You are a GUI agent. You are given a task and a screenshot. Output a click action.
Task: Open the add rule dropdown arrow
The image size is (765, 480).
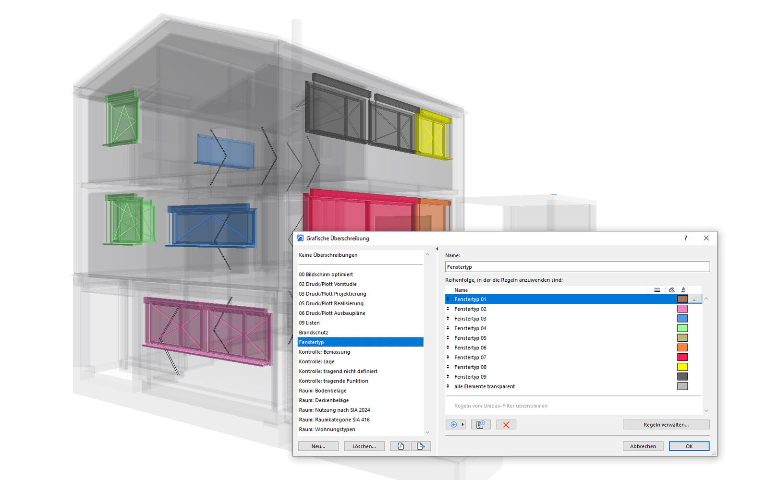[x=463, y=424]
